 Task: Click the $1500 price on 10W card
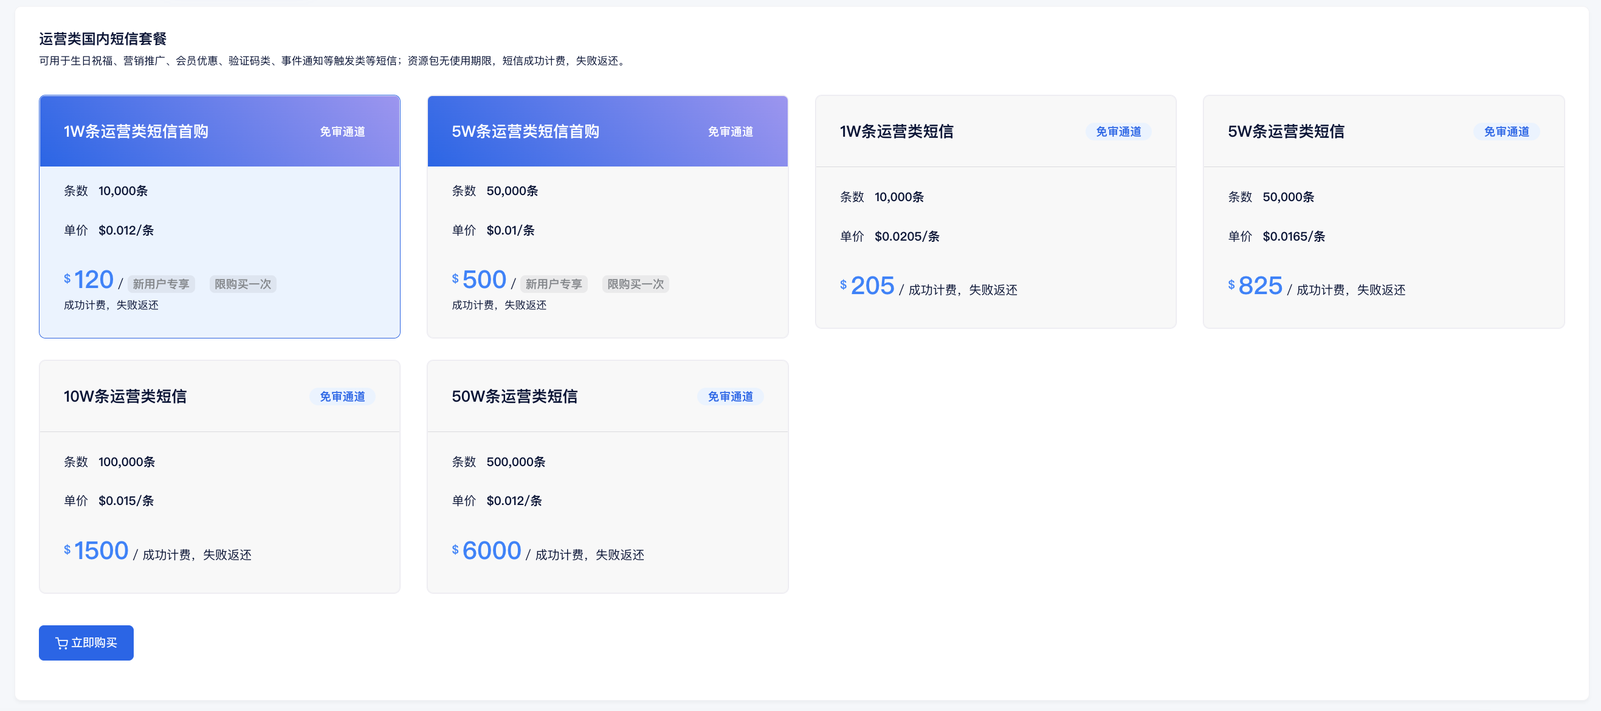click(x=101, y=551)
